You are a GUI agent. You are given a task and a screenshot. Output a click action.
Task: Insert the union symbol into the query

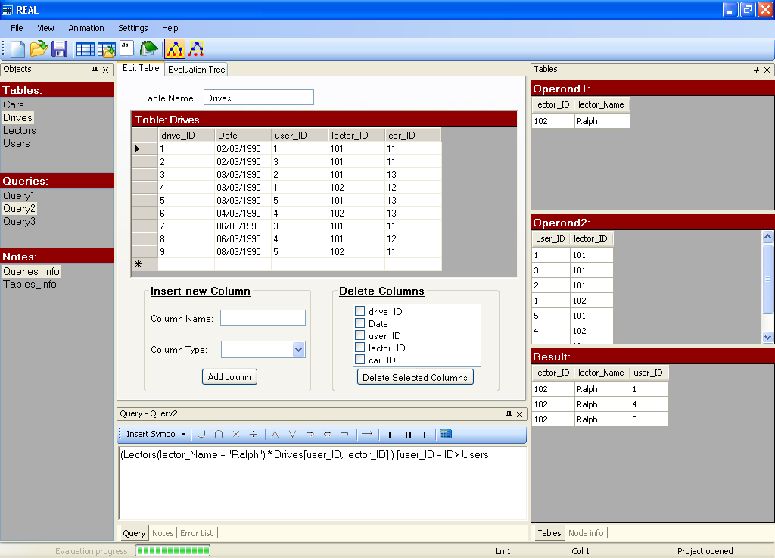tap(201, 434)
